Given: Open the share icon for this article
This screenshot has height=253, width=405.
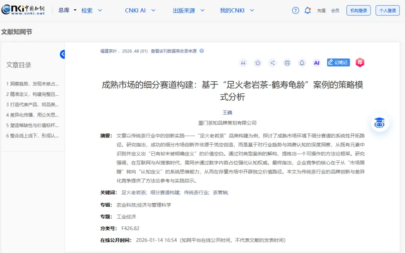Looking at the screenshot, I should (x=272, y=63).
